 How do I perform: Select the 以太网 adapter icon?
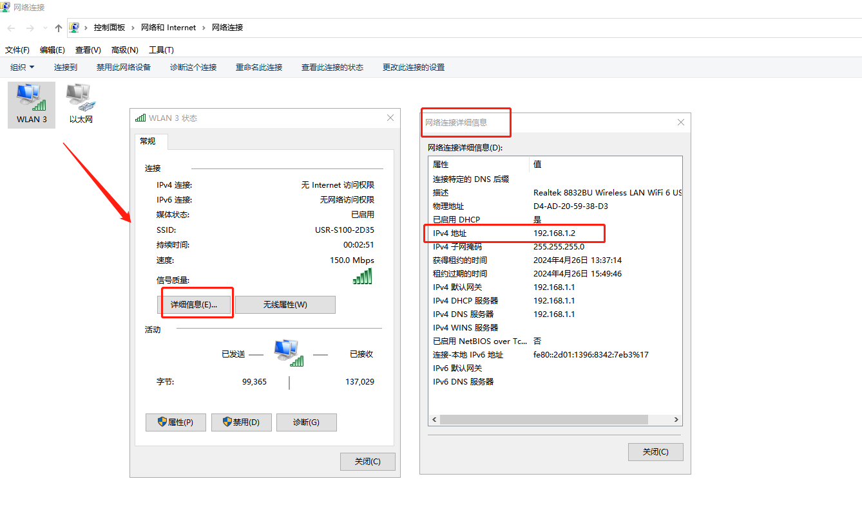click(81, 104)
